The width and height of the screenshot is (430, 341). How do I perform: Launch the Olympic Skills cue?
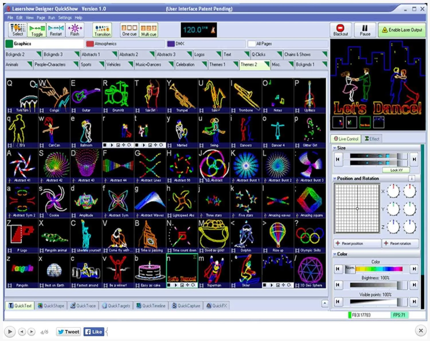(310, 236)
